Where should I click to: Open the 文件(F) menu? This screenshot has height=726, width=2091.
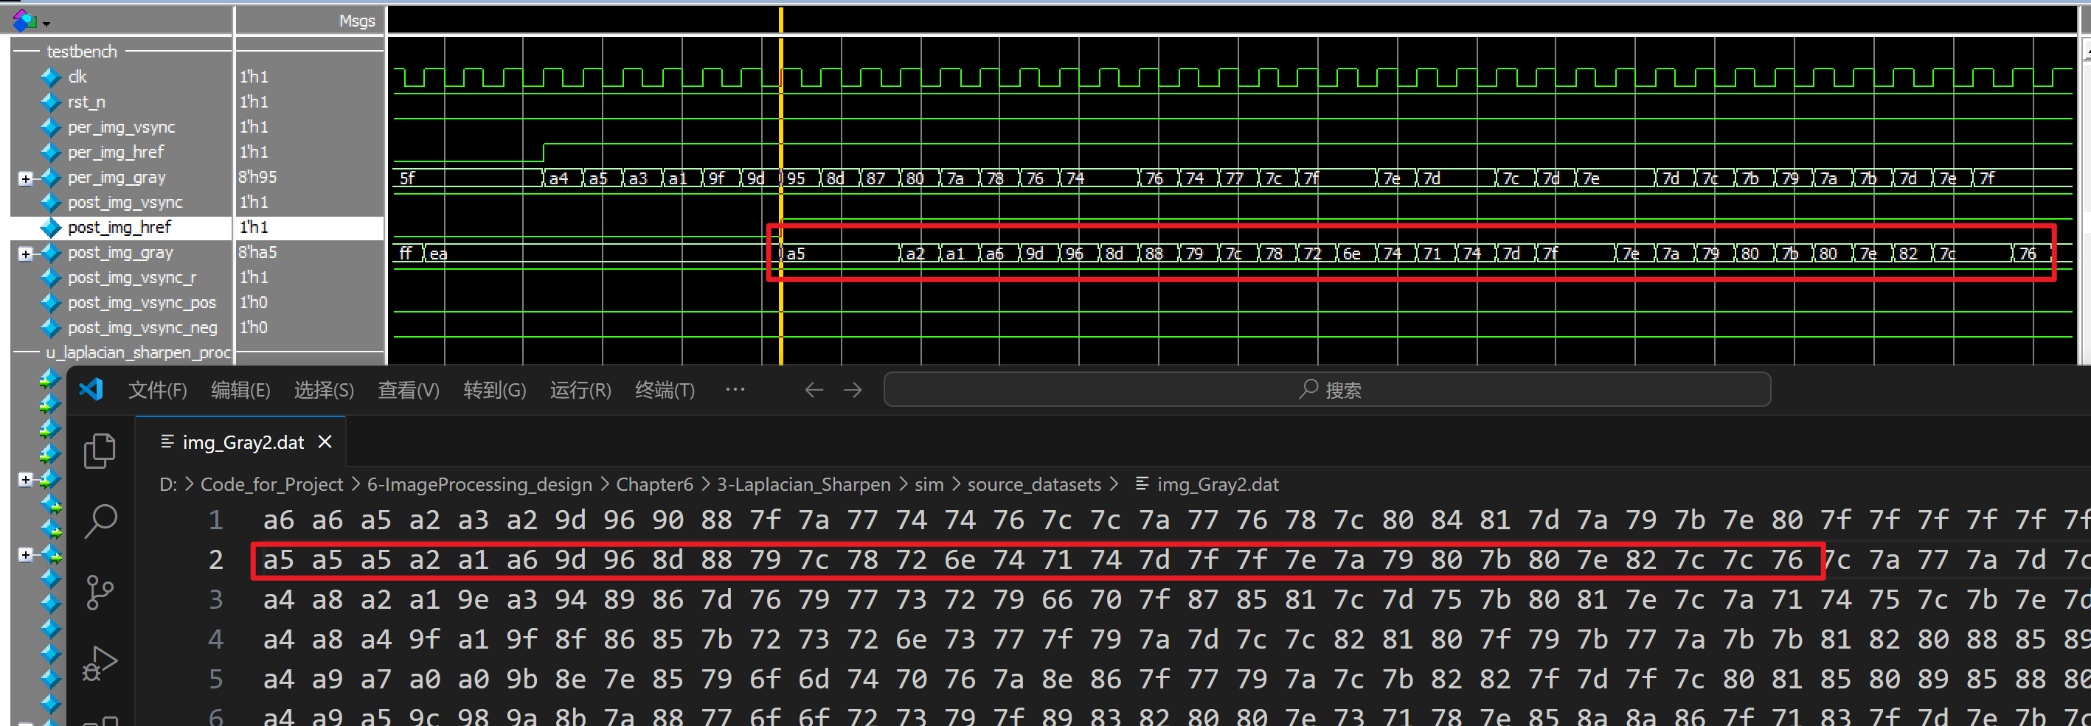point(158,390)
